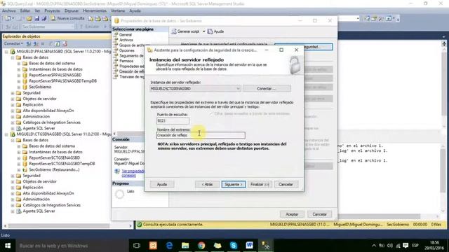Click the New Project toolbar icon
Image resolution: width=449 pixels, height=252 pixels.
pos(7,18)
